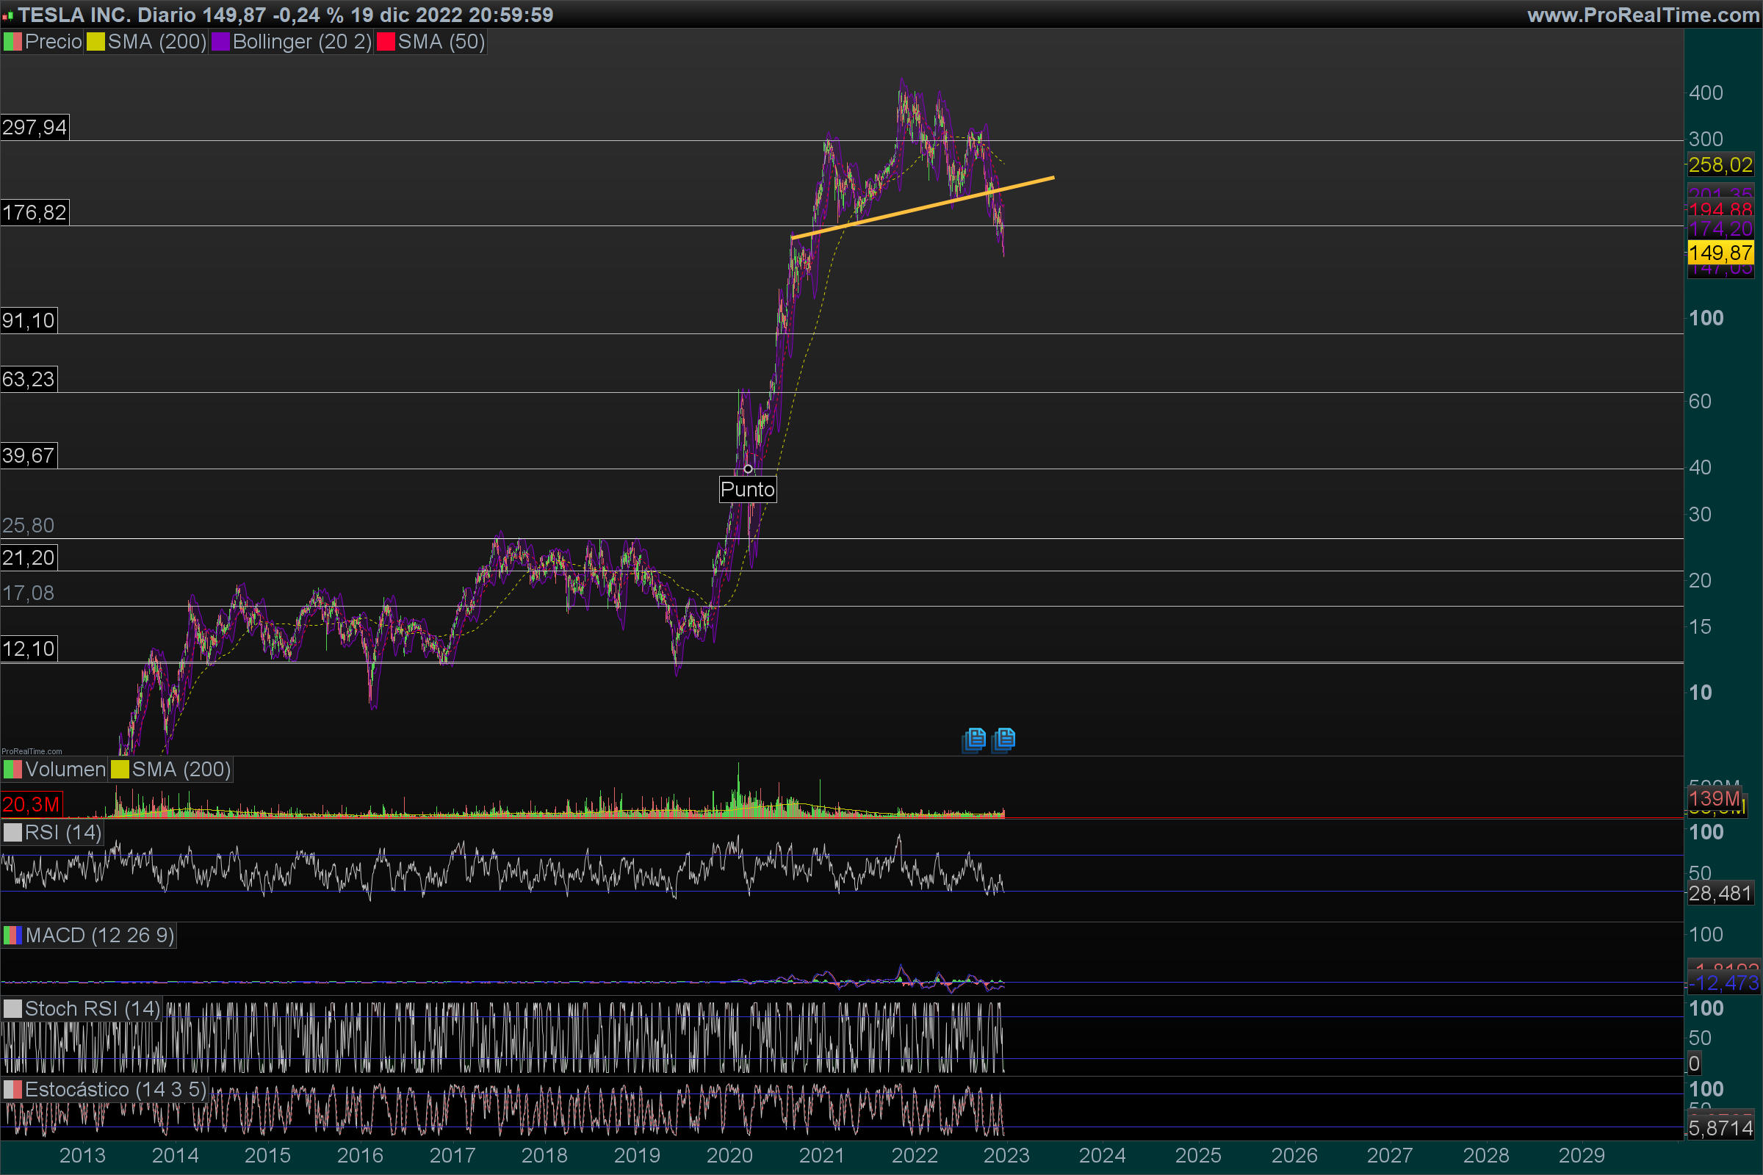Image resolution: width=1763 pixels, height=1175 pixels.
Task: Click the TESLA INC. chart title
Action: 73,15
